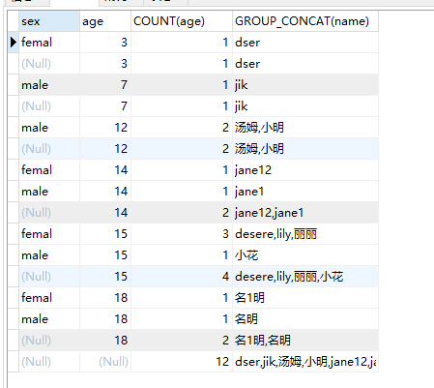Click age 12 in the male row
This screenshot has width=434, height=388.
tap(105, 128)
